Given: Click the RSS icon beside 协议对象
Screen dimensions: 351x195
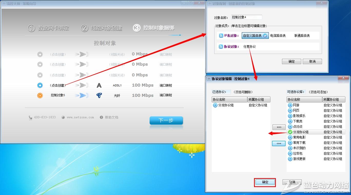Looking at the screenshot, I should pyautogui.click(x=221, y=47).
